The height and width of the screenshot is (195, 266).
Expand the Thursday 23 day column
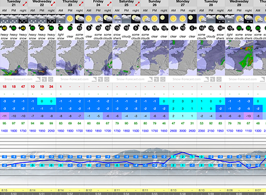pyautogui.click(x=81, y=4)
